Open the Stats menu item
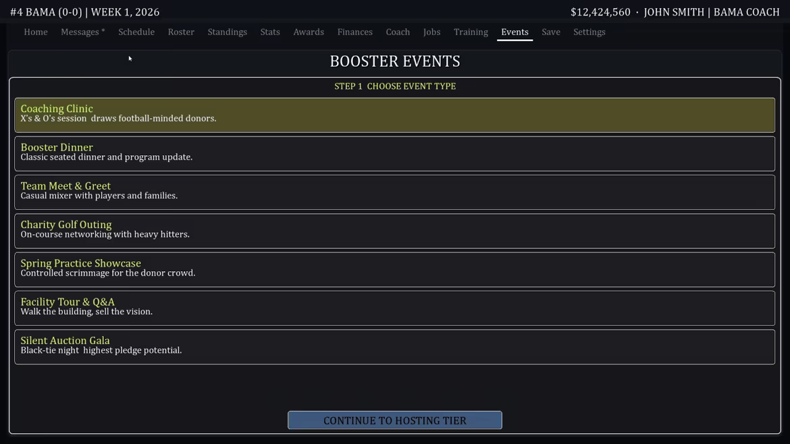The width and height of the screenshot is (790, 444). (x=270, y=32)
